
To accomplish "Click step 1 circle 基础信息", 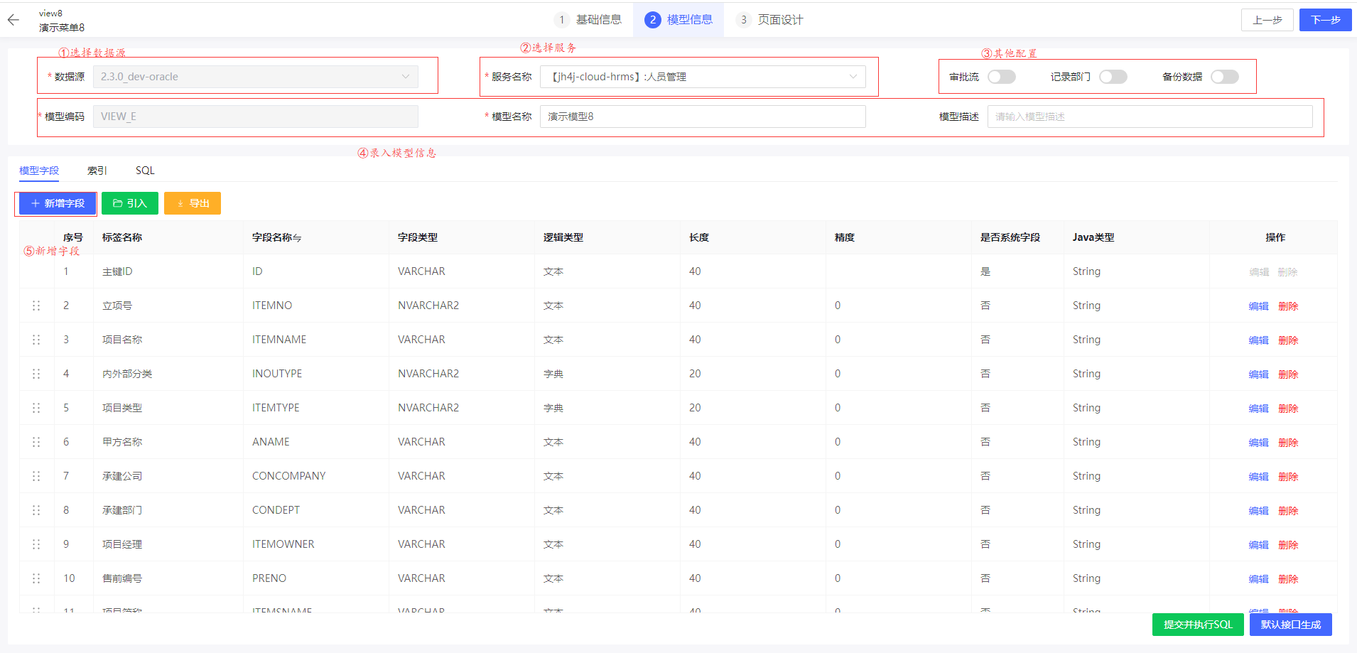I will 561,20.
